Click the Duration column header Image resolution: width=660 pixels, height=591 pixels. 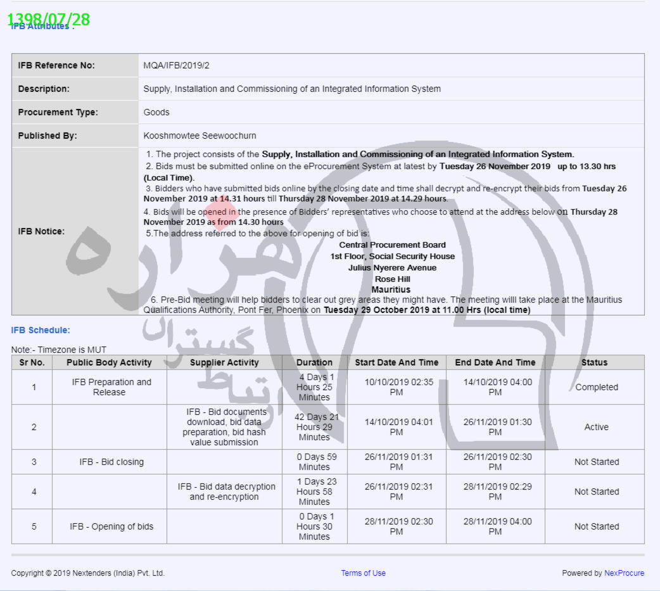pos(314,362)
